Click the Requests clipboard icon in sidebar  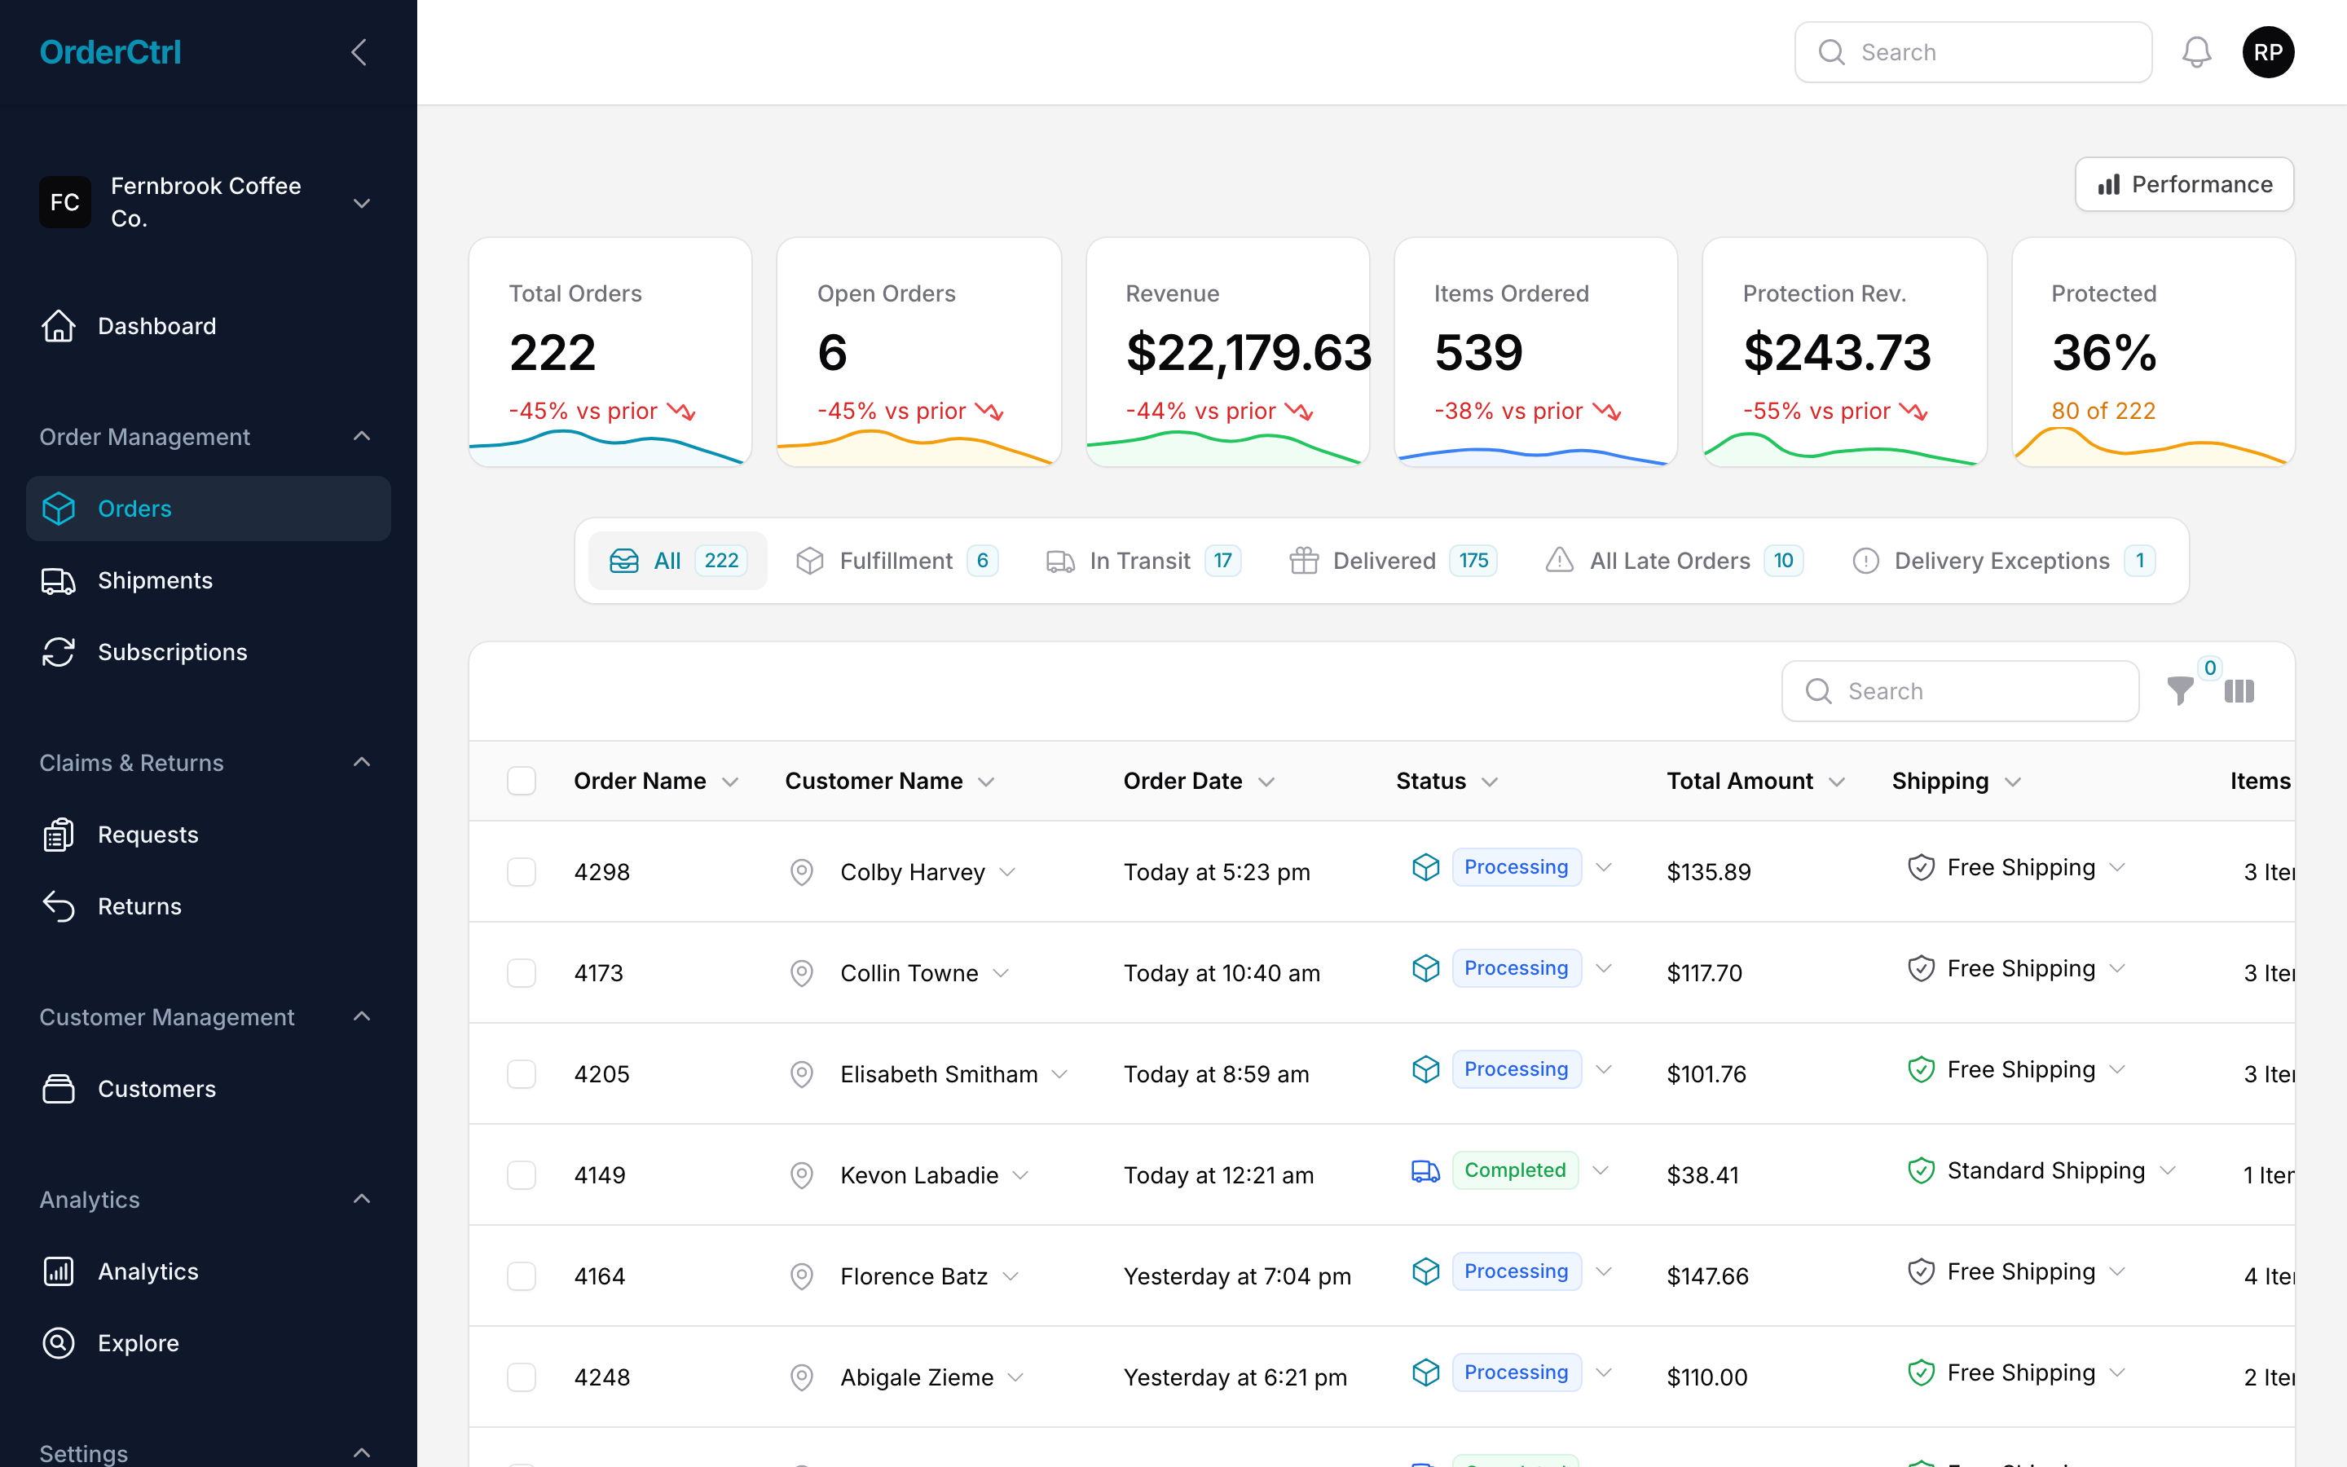(x=58, y=835)
